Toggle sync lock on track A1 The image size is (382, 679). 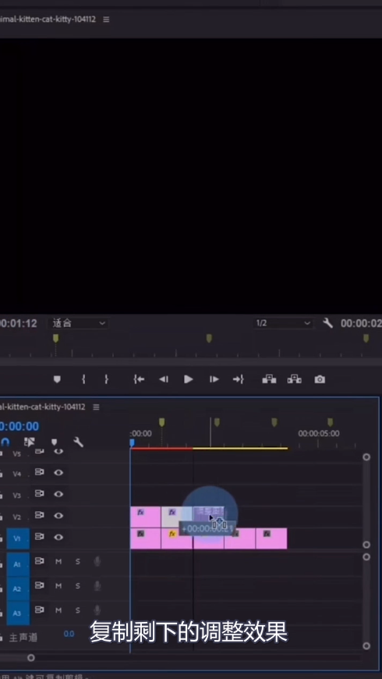[x=40, y=561]
